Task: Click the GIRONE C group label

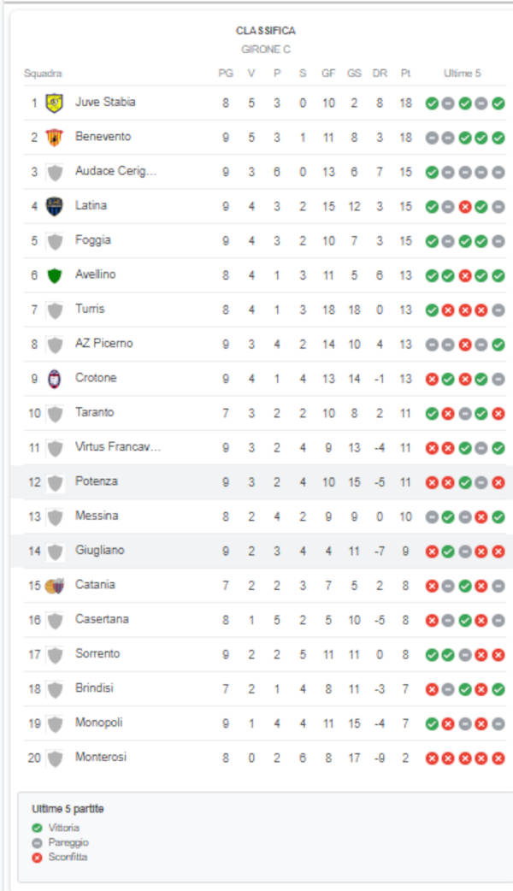Action: pyautogui.click(x=266, y=50)
